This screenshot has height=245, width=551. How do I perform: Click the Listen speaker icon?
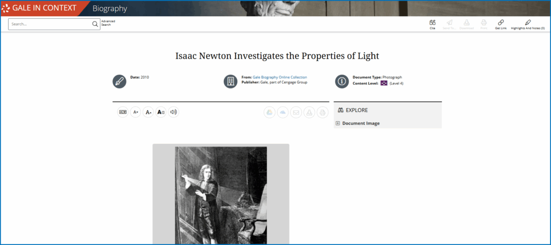coord(173,112)
